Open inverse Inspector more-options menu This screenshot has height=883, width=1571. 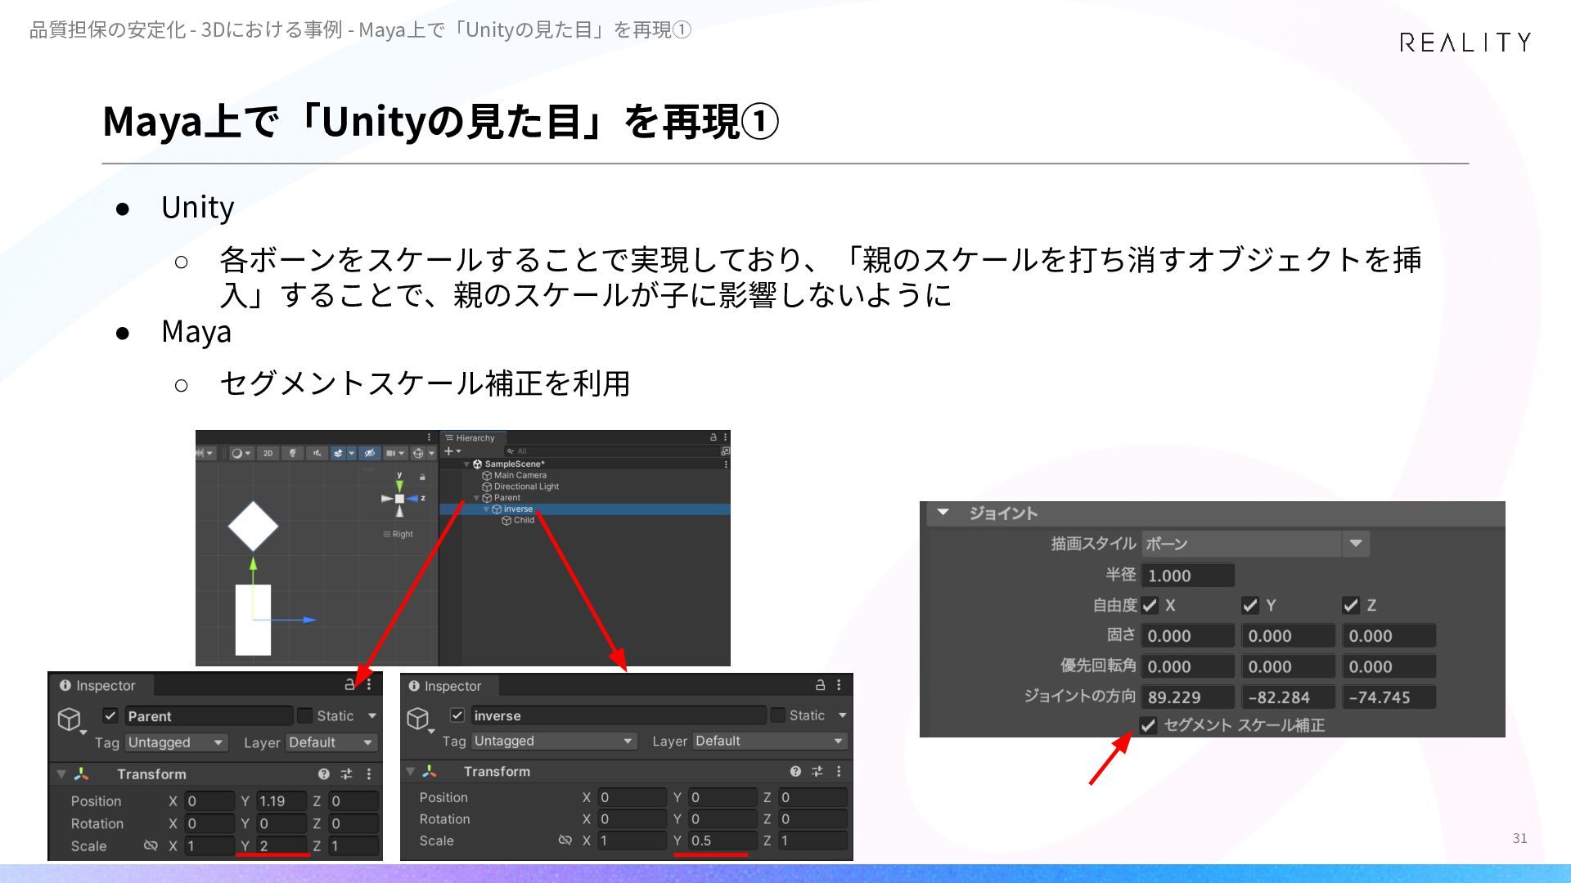pyautogui.click(x=839, y=685)
